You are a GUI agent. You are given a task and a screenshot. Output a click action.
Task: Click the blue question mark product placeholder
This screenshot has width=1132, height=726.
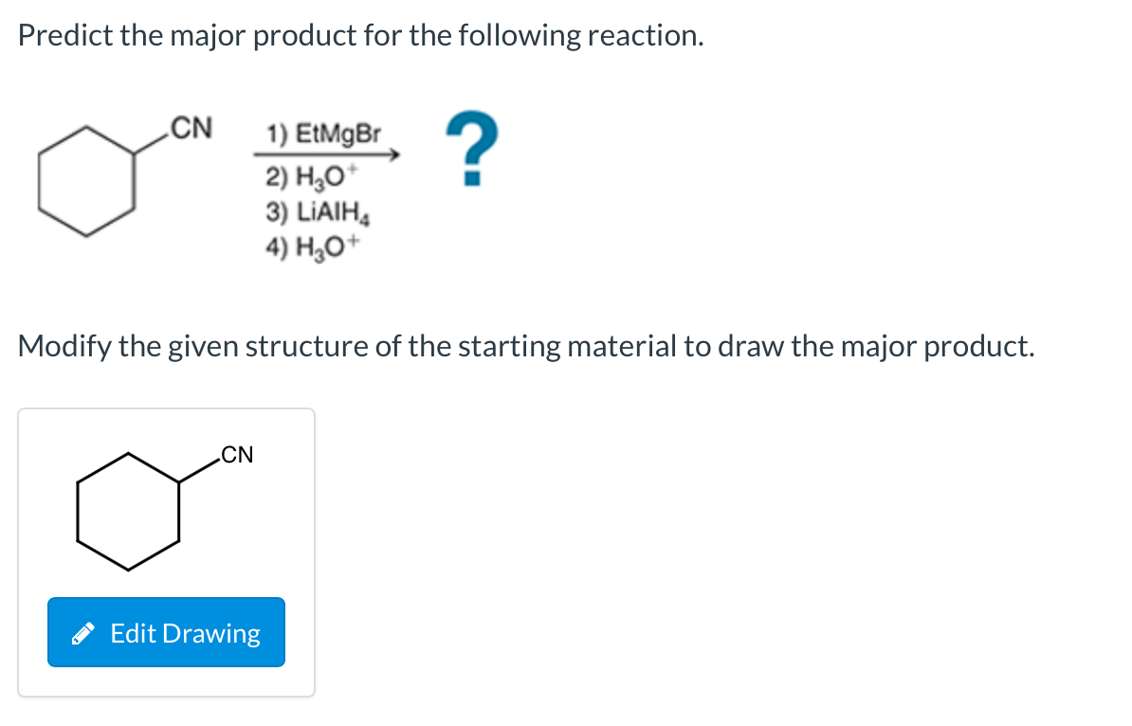tap(471, 149)
